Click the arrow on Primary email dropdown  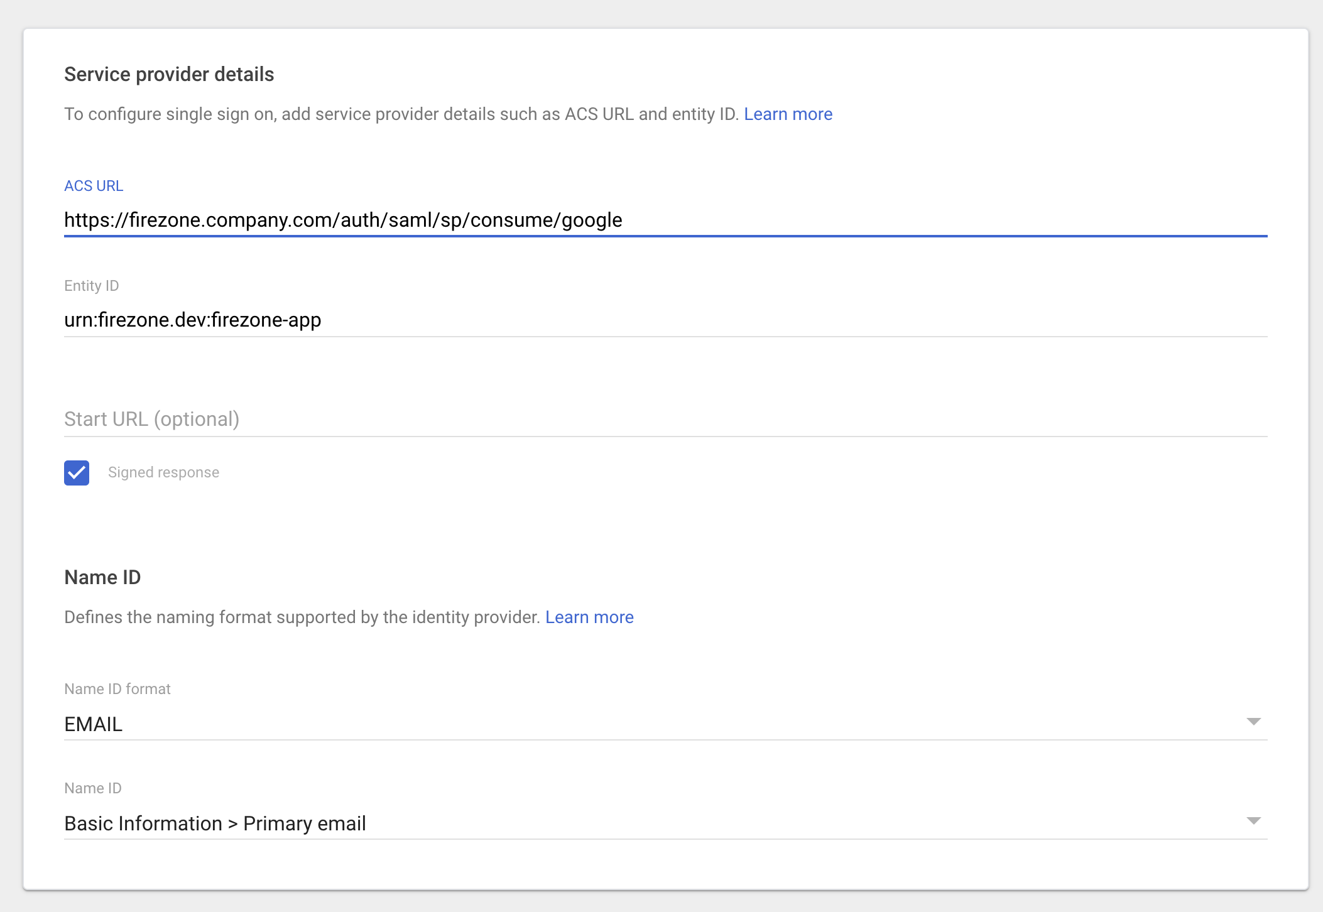[1253, 821]
